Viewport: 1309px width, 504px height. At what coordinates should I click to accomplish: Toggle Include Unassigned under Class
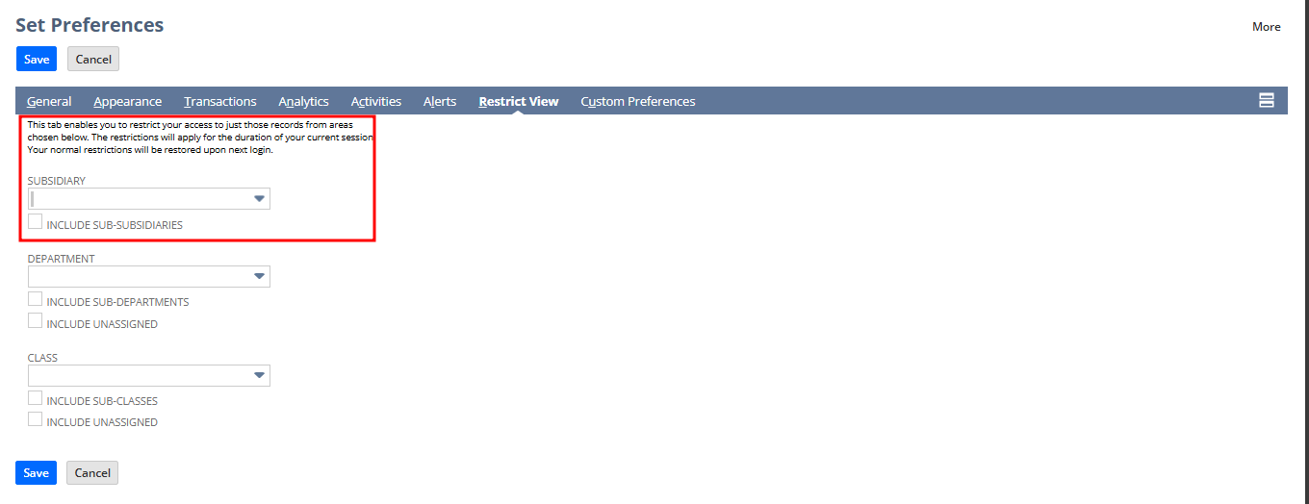click(36, 419)
